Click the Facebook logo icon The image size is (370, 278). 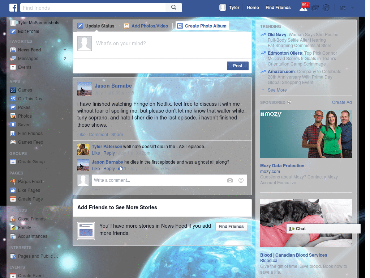tap(13, 8)
